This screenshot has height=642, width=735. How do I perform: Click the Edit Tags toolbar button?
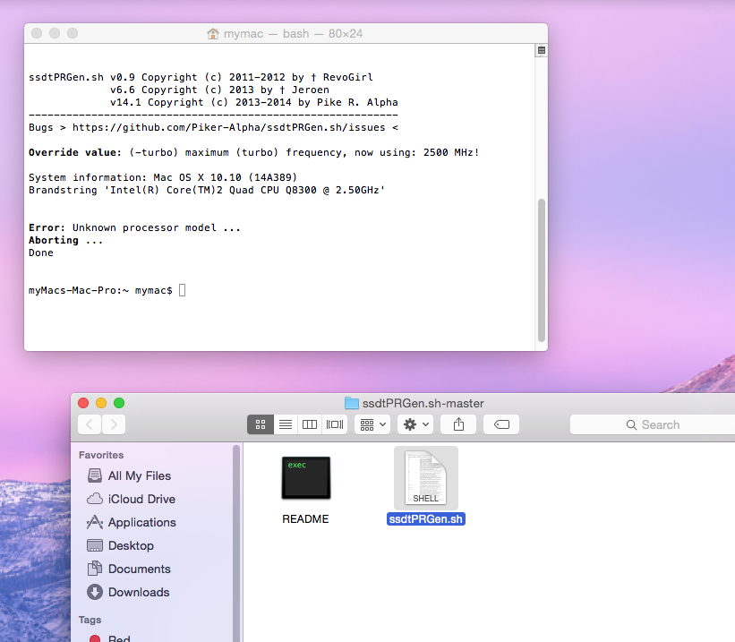[x=502, y=424]
